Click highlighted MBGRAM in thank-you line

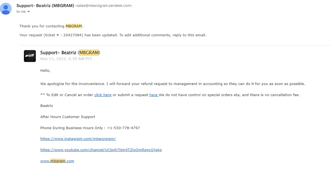pos(74,26)
